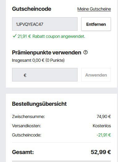Click the Gesamt label
118x162 pixels.
(23, 152)
